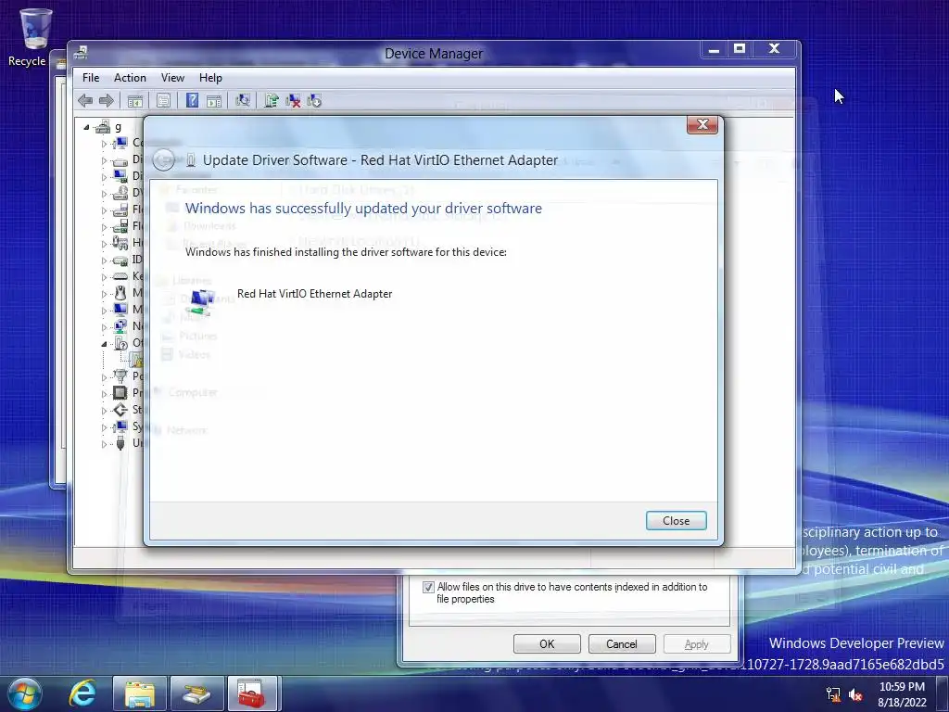
Task: Open Properties from the Device Manager toolbar
Action: 163,100
